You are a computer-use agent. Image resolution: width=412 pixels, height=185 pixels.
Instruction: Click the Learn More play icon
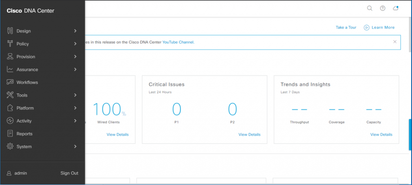(367, 28)
